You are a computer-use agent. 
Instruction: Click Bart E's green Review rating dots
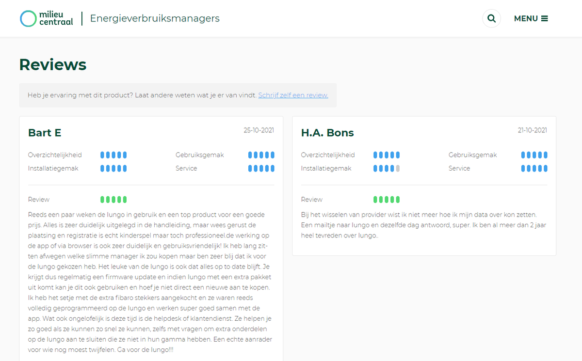click(113, 199)
